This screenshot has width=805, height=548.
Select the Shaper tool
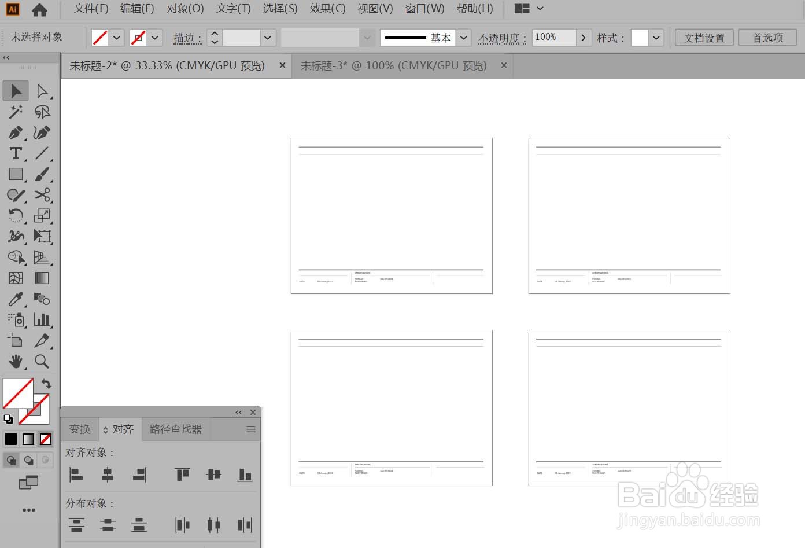pyautogui.click(x=16, y=195)
